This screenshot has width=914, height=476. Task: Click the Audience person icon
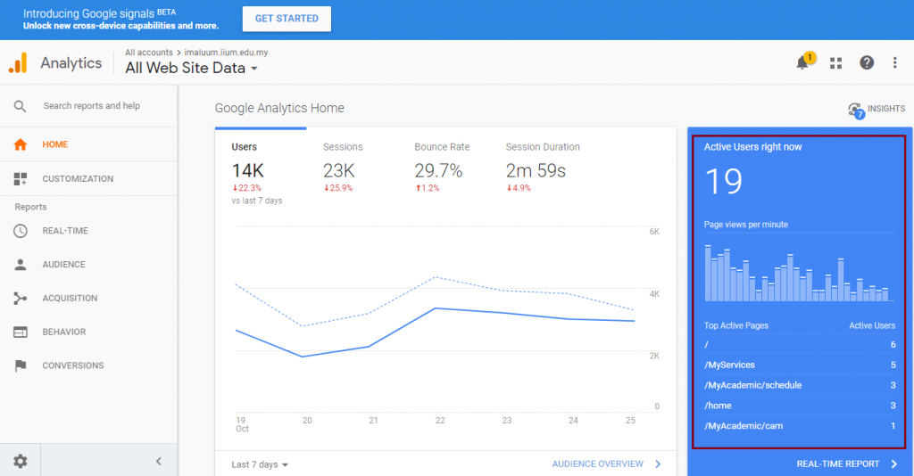click(x=21, y=265)
